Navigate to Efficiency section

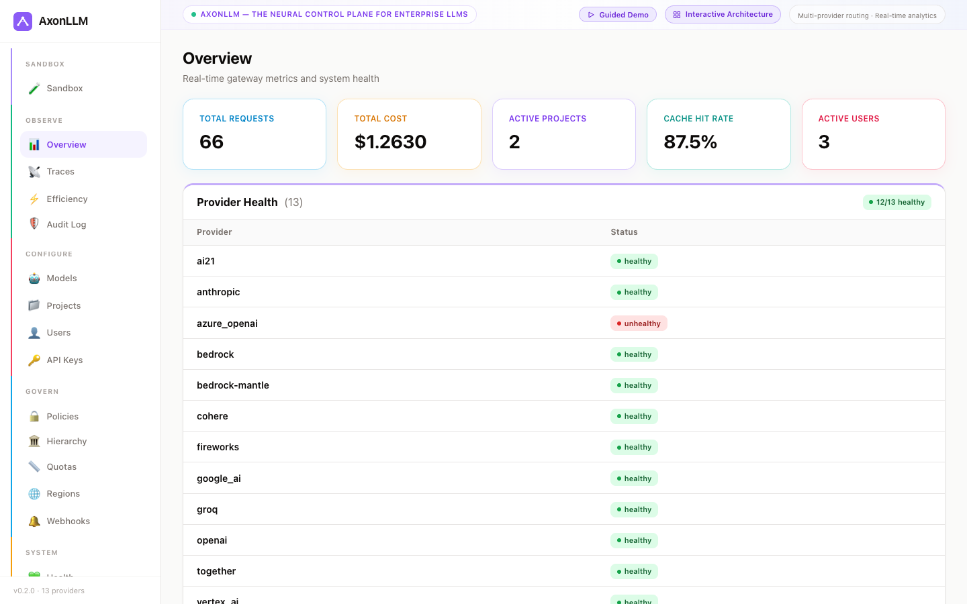[x=83, y=199]
